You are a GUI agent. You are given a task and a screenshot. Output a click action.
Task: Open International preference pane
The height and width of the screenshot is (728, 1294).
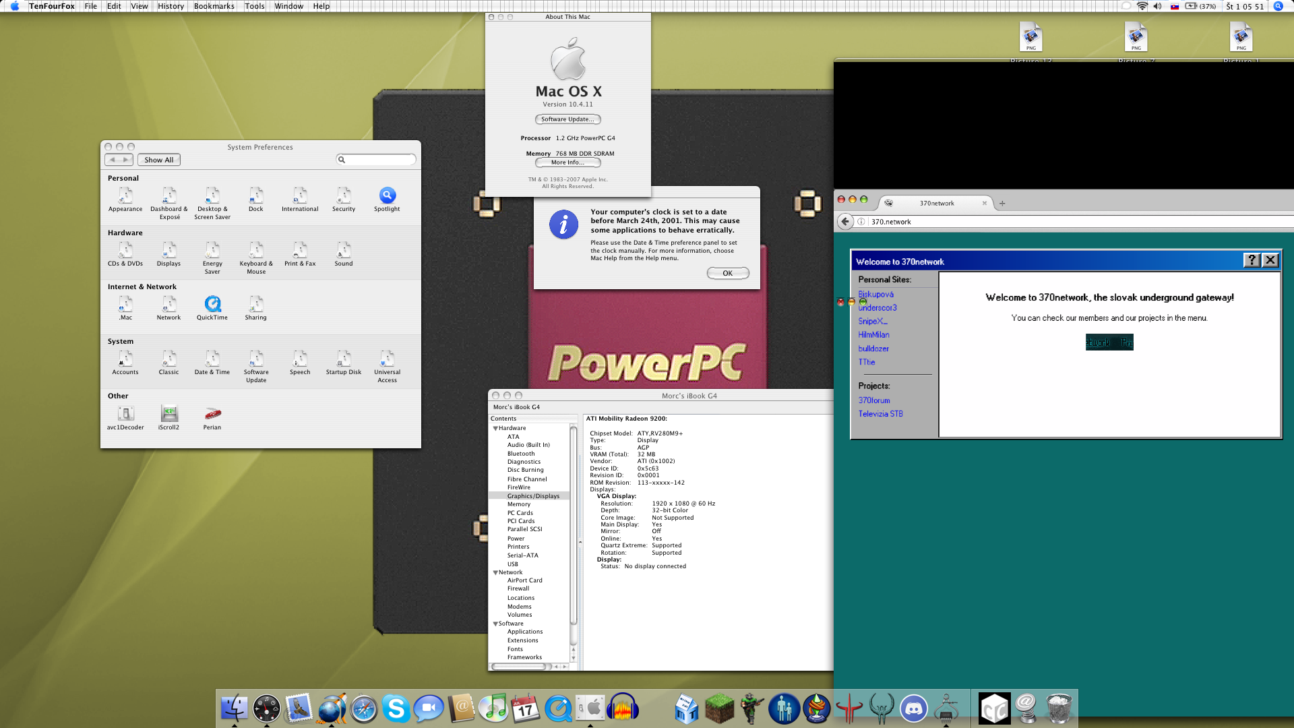300,200
